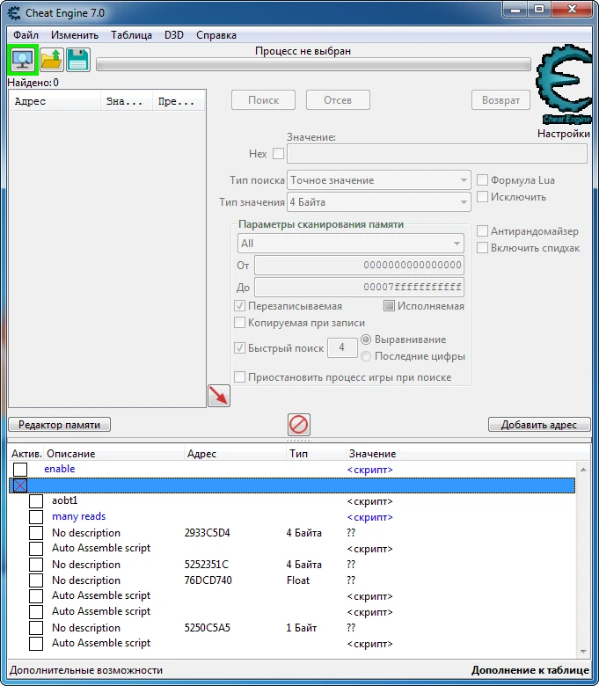This screenshot has width=599, height=686.
Task: Open the Файл menu
Action: (26, 35)
